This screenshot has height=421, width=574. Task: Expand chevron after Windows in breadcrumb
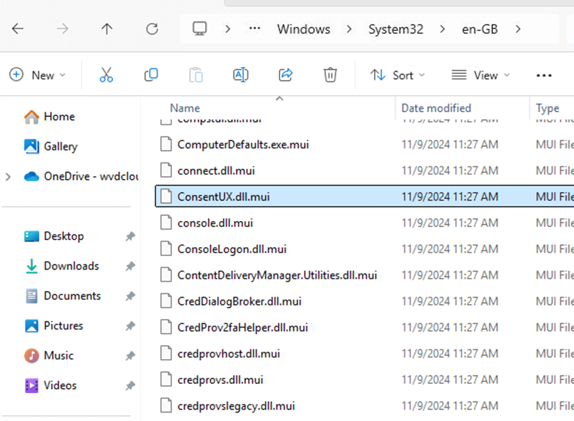pyautogui.click(x=349, y=29)
